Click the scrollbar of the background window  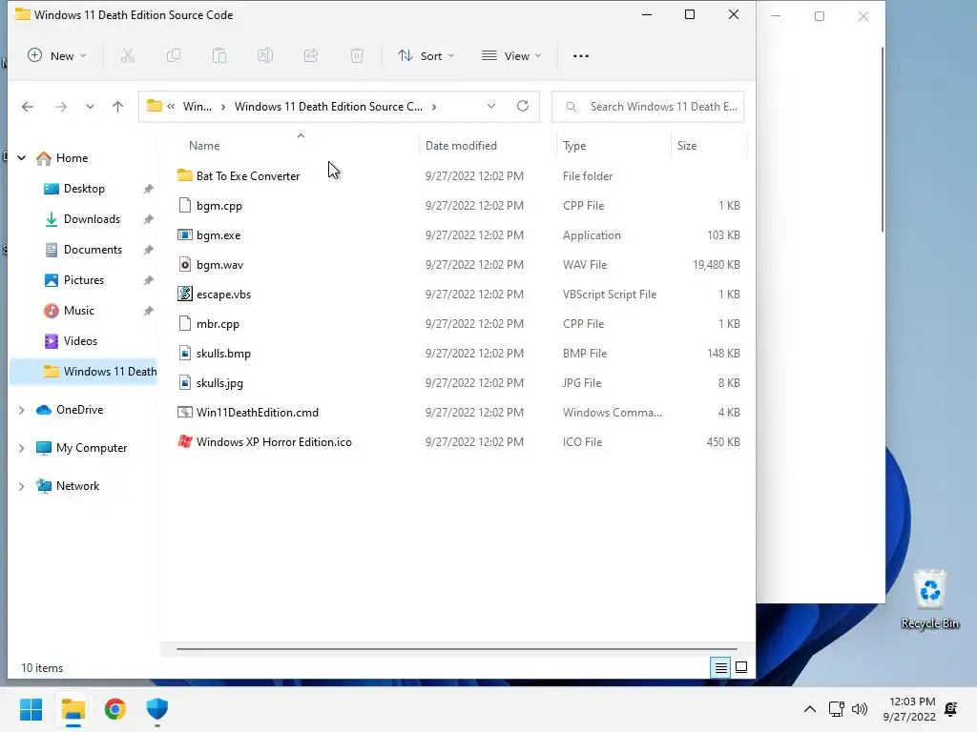click(883, 140)
